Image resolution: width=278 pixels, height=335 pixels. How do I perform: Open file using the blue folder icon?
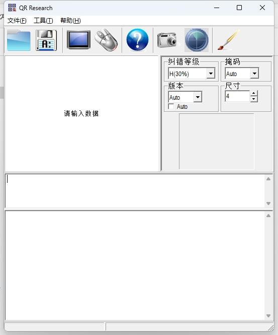click(19, 40)
